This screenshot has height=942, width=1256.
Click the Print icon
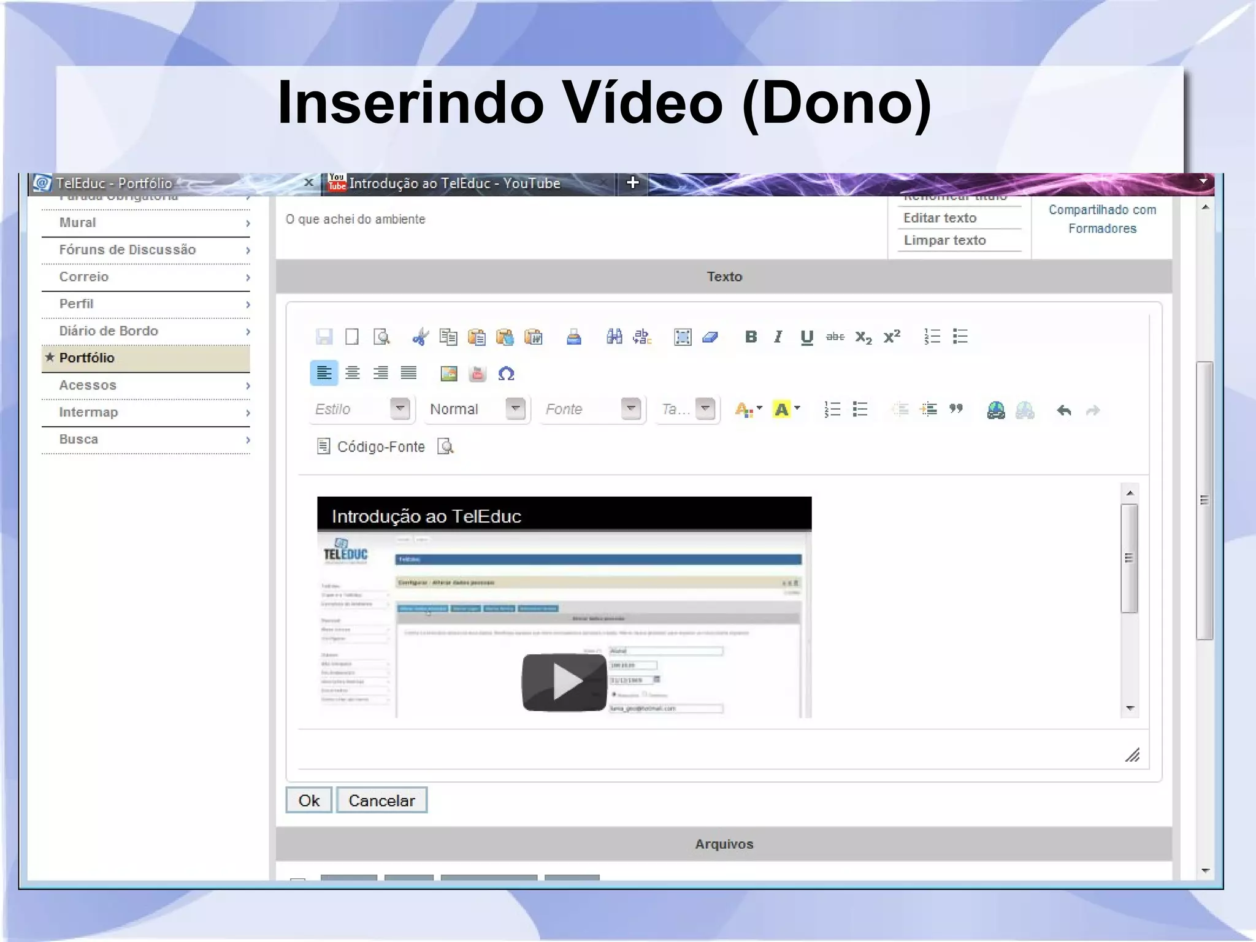[573, 337]
